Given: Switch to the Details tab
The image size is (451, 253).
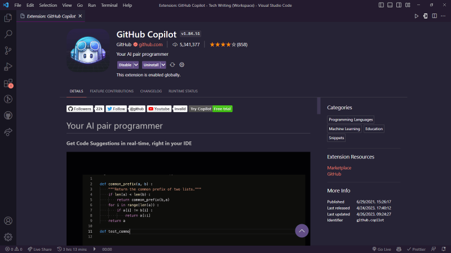Looking at the screenshot, I should [x=76, y=91].
